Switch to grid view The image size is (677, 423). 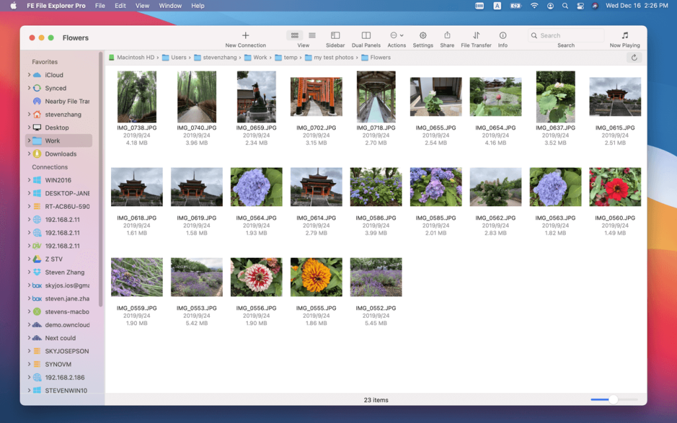(294, 35)
